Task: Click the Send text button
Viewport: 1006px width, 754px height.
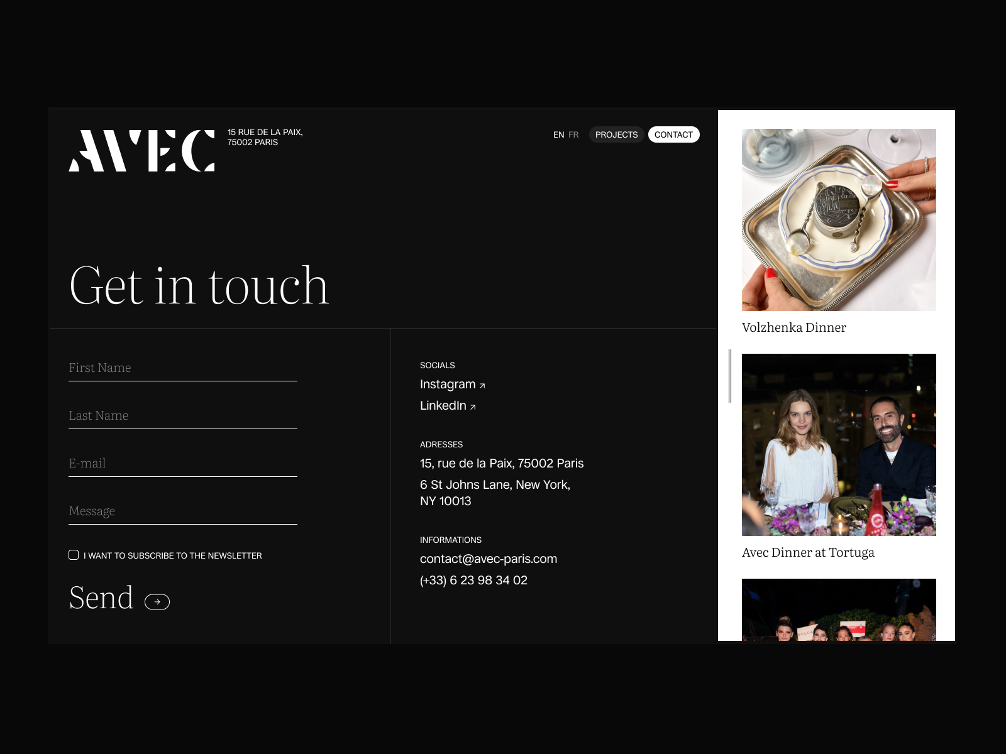Action: [101, 598]
